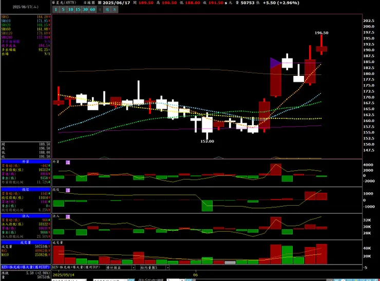Image resolution: width=380 pixels, height=281 pixels.
Task: Click the date 2025/06/17 in the left header
Action: pyautogui.click(x=26, y=7)
